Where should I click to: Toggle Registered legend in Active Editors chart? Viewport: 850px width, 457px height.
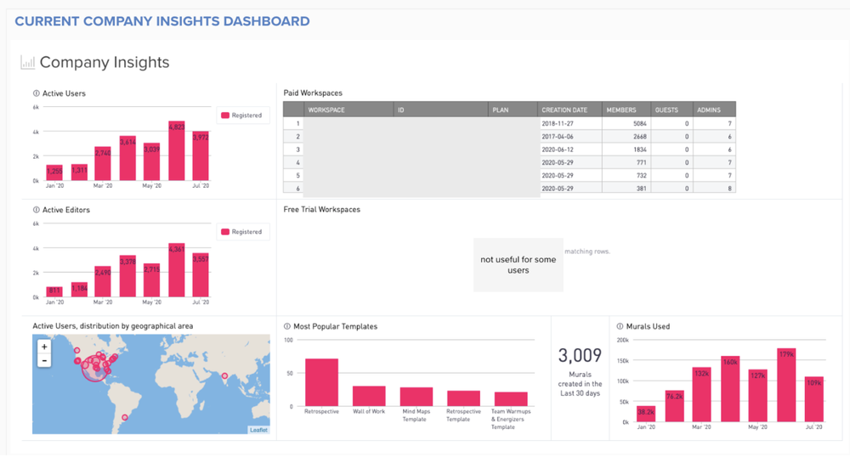241,232
